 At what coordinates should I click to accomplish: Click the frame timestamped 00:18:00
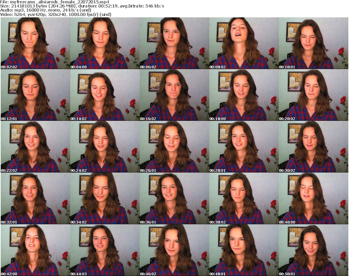[244, 95]
